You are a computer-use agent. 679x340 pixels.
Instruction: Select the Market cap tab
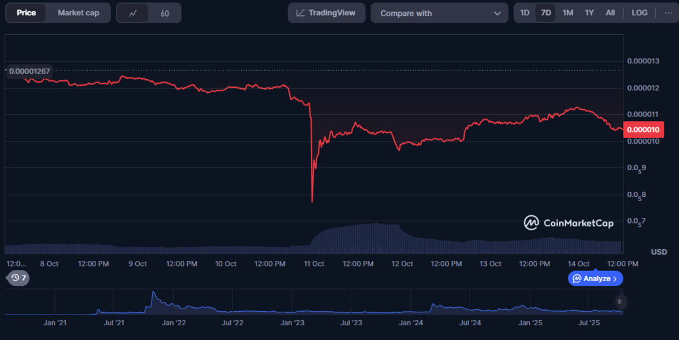(x=78, y=13)
